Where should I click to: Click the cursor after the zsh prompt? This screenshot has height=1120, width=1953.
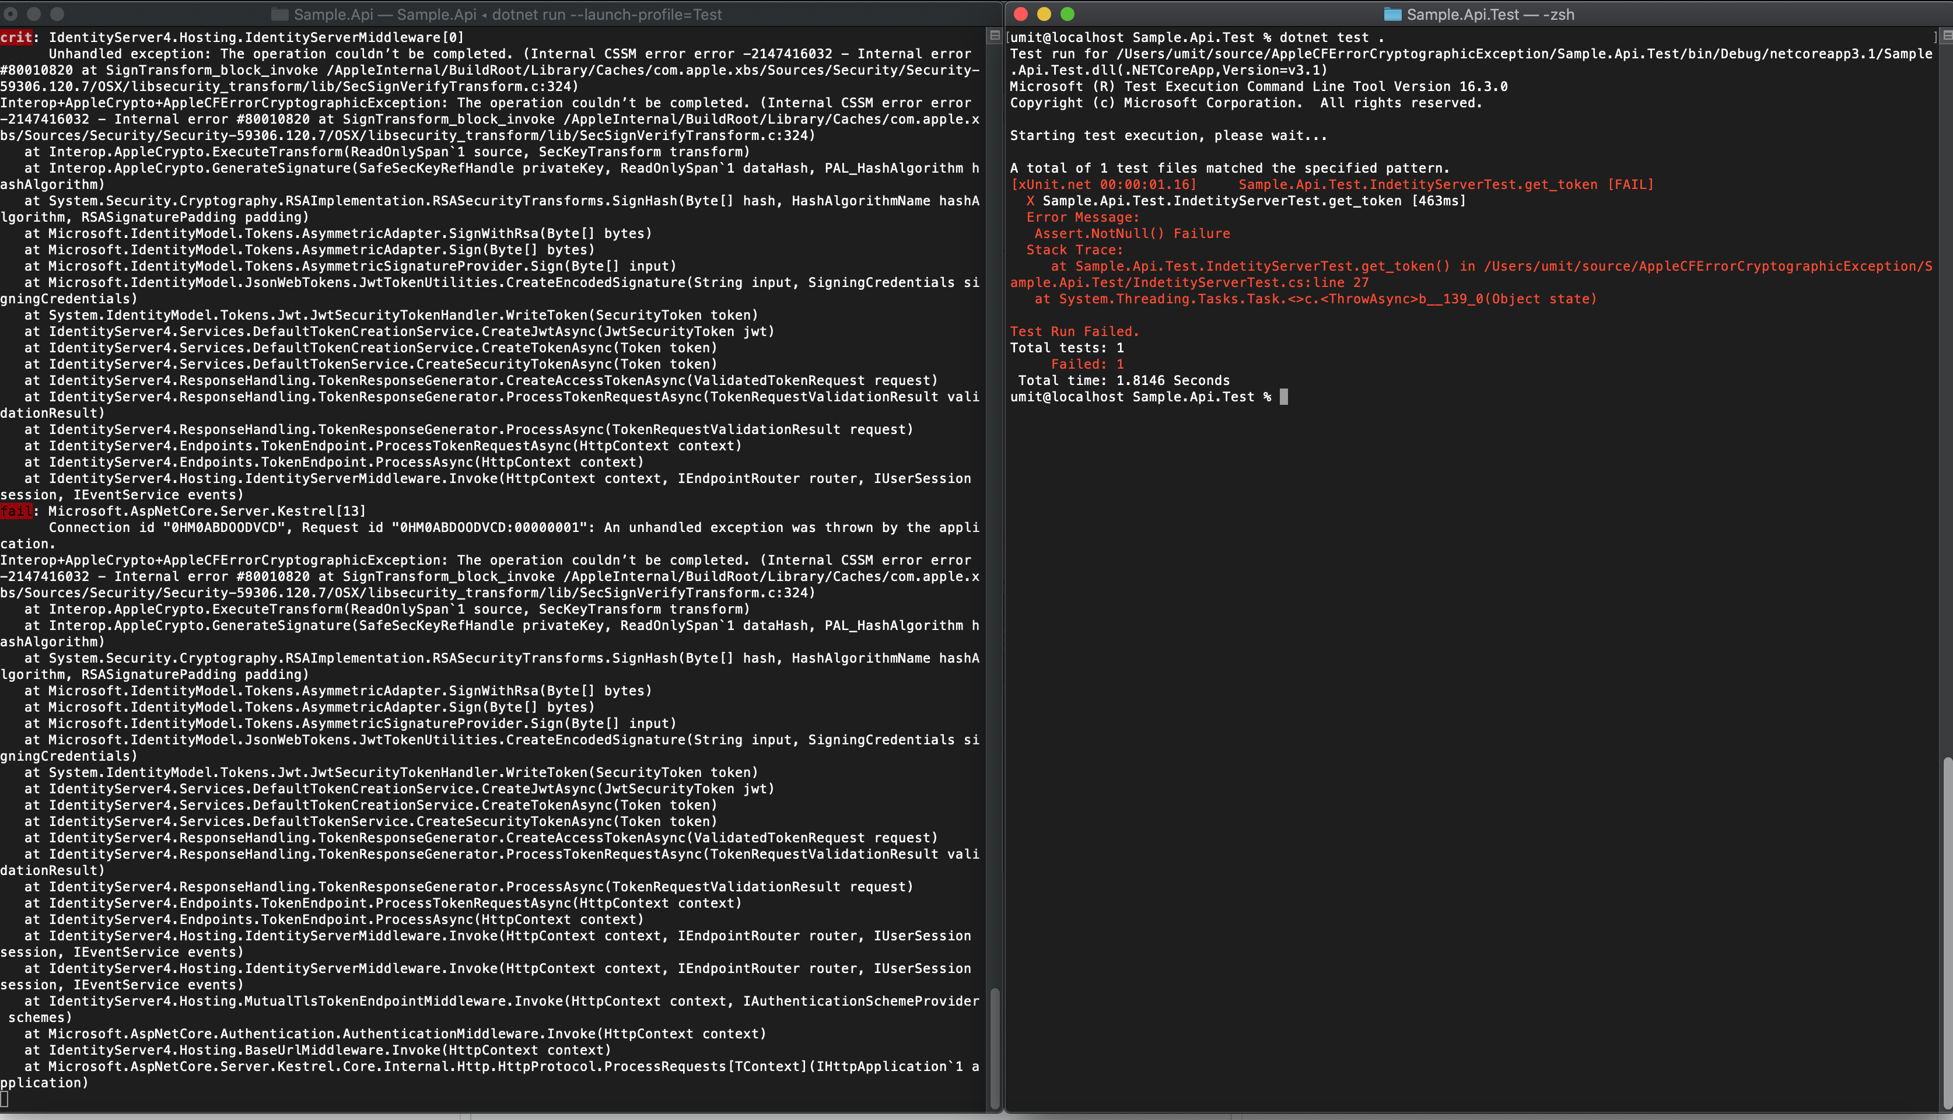1284,397
